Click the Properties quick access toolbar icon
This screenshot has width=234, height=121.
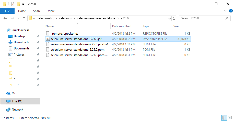[x=13, y=4]
